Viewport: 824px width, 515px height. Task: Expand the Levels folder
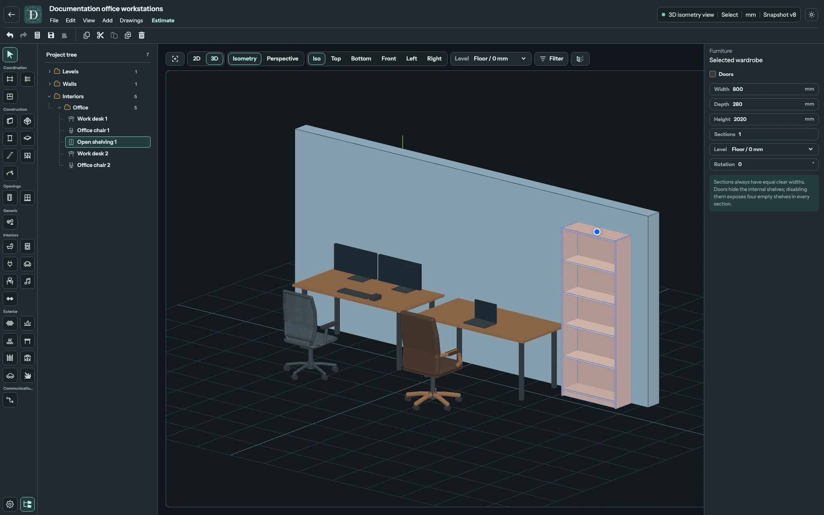click(x=50, y=72)
